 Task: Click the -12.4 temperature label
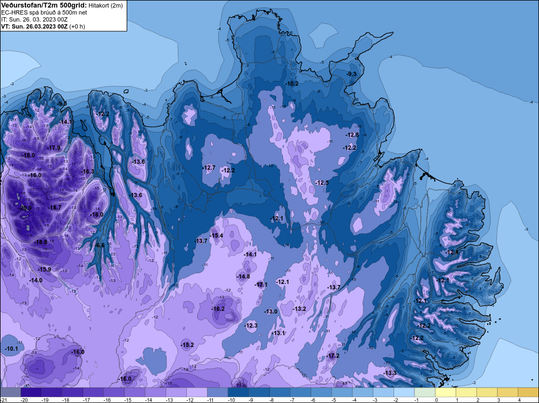click(x=452, y=252)
